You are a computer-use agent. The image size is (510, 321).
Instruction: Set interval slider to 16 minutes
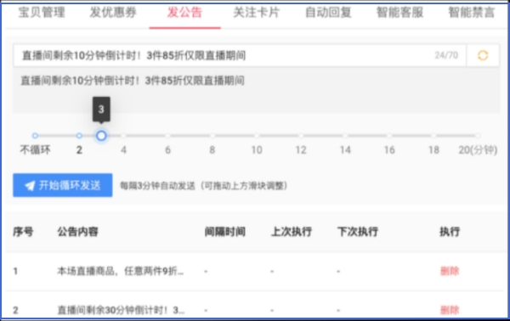[389, 136]
